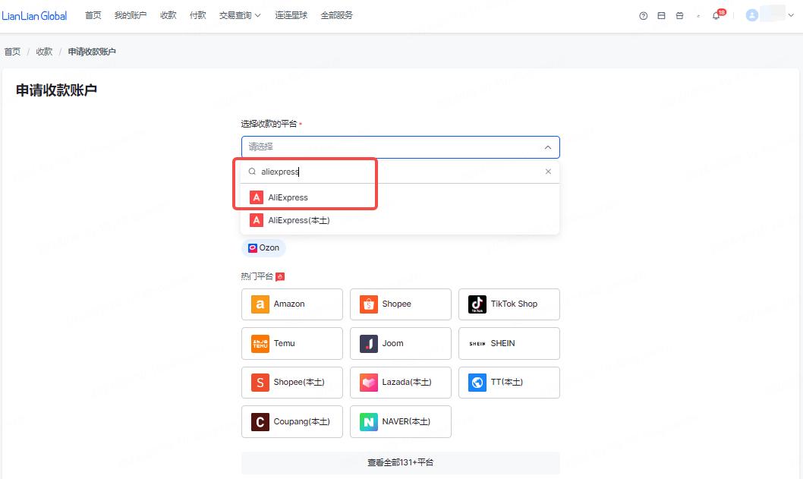803x479 pixels.
Task: Click the Amazon platform name
Action: tap(289, 304)
